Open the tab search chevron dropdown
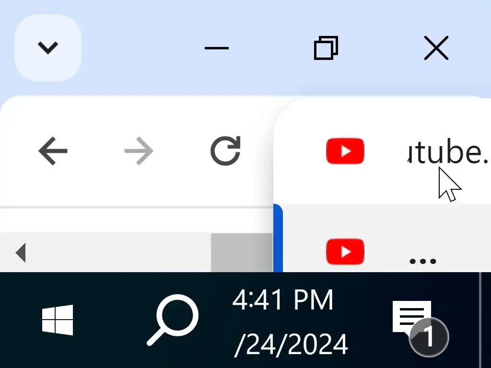This screenshot has height=368, width=491. (47, 48)
